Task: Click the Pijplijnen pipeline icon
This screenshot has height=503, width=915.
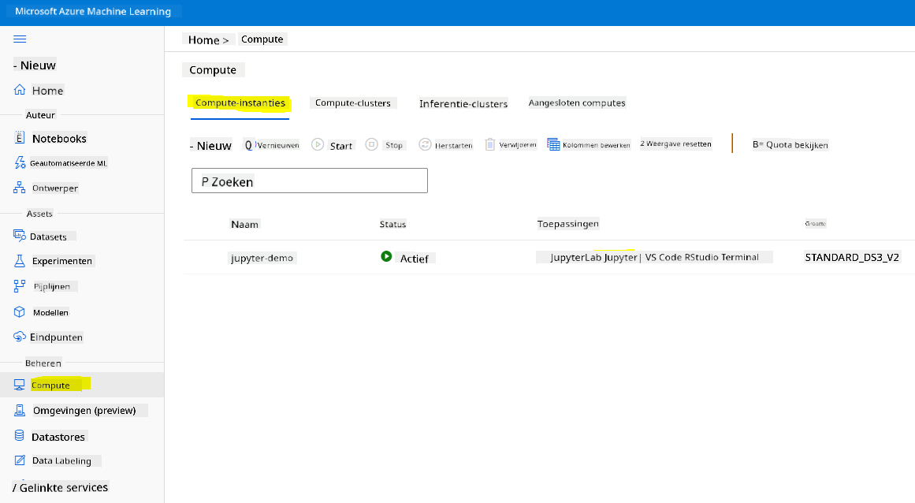Action: pyautogui.click(x=19, y=286)
